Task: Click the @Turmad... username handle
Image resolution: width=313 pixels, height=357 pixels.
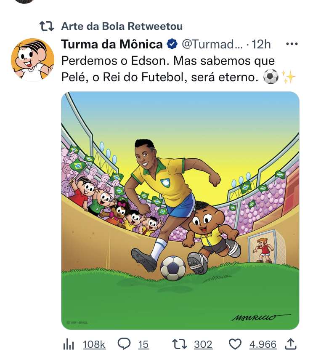Action: pos(212,44)
